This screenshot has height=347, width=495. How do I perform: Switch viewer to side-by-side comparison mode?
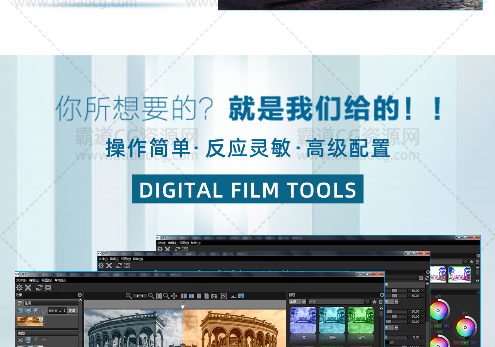point(184,296)
